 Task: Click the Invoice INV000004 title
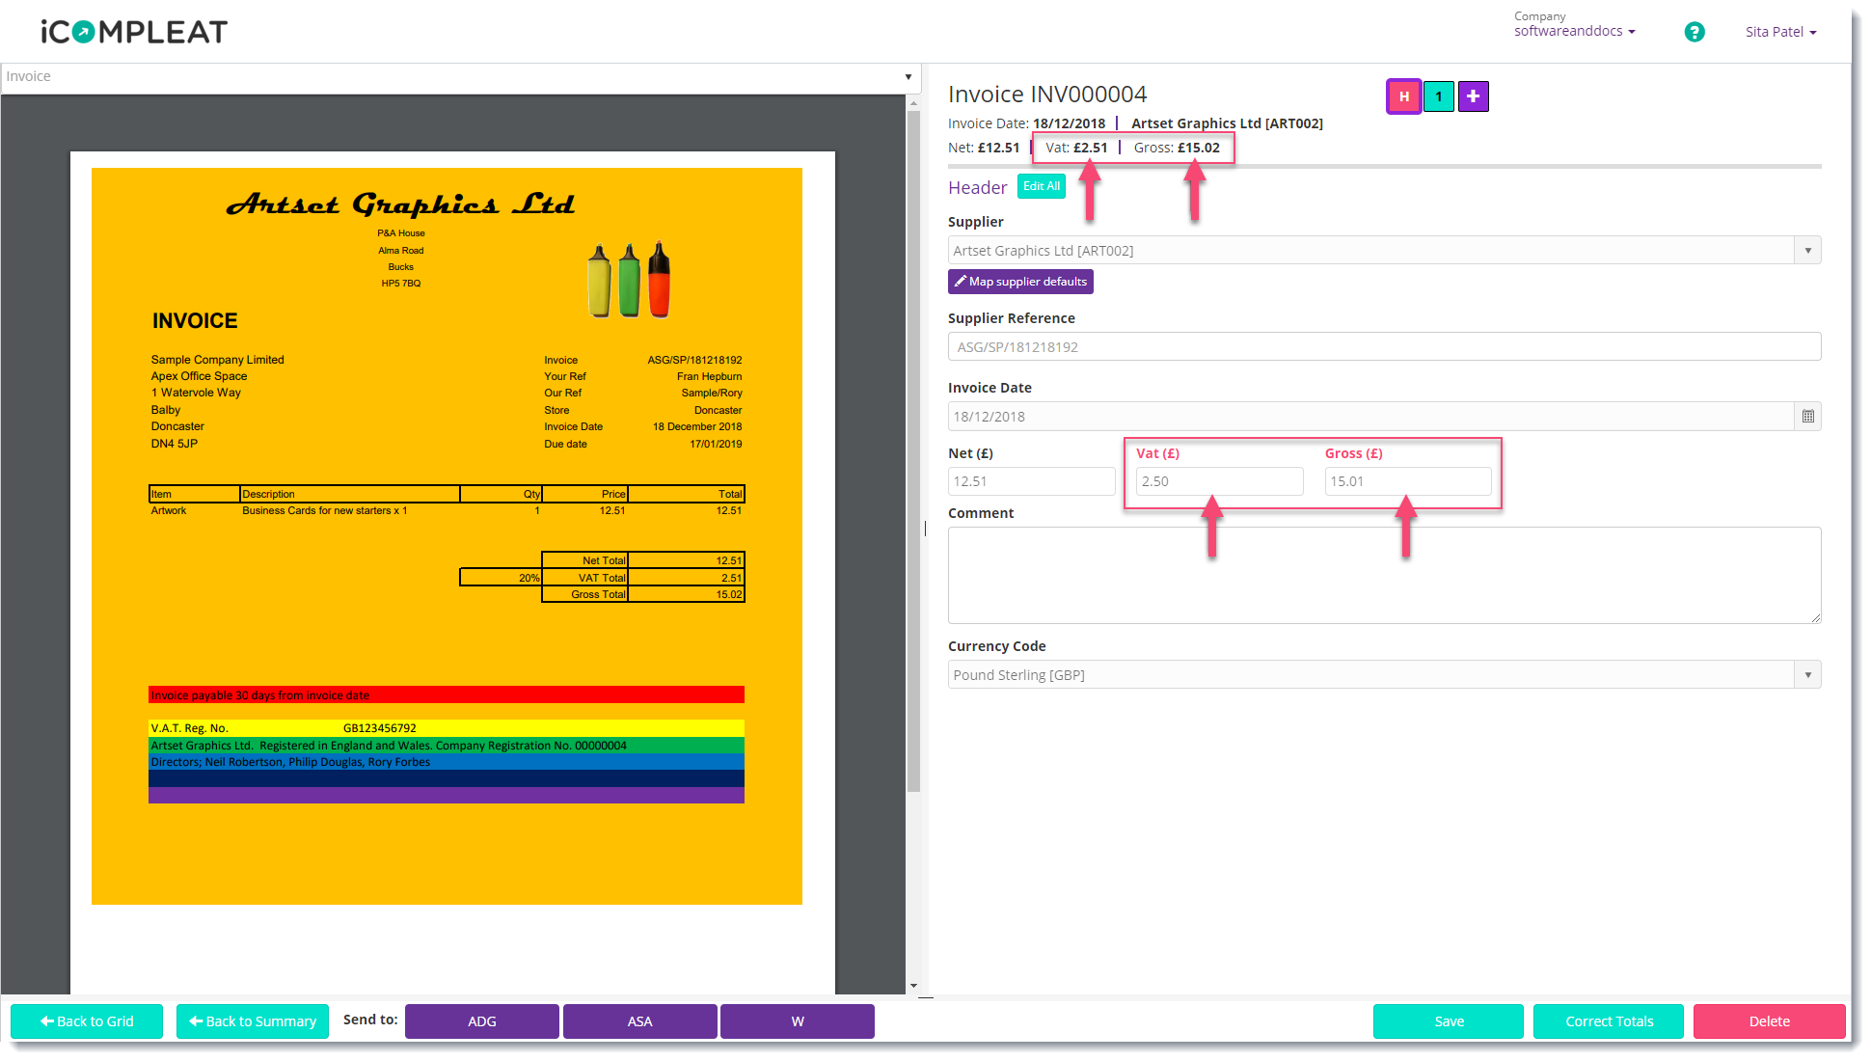(1047, 95)
